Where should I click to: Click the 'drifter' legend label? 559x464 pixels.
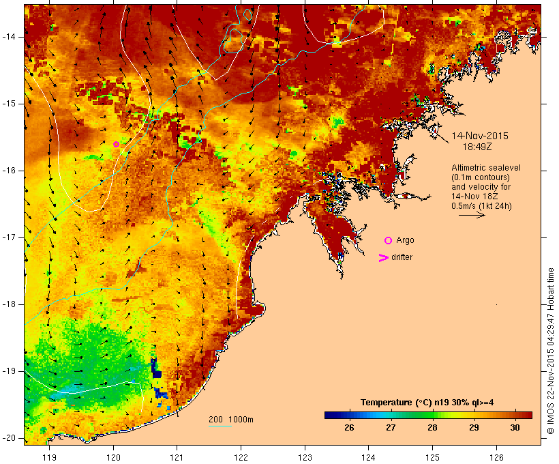point(402,257)
